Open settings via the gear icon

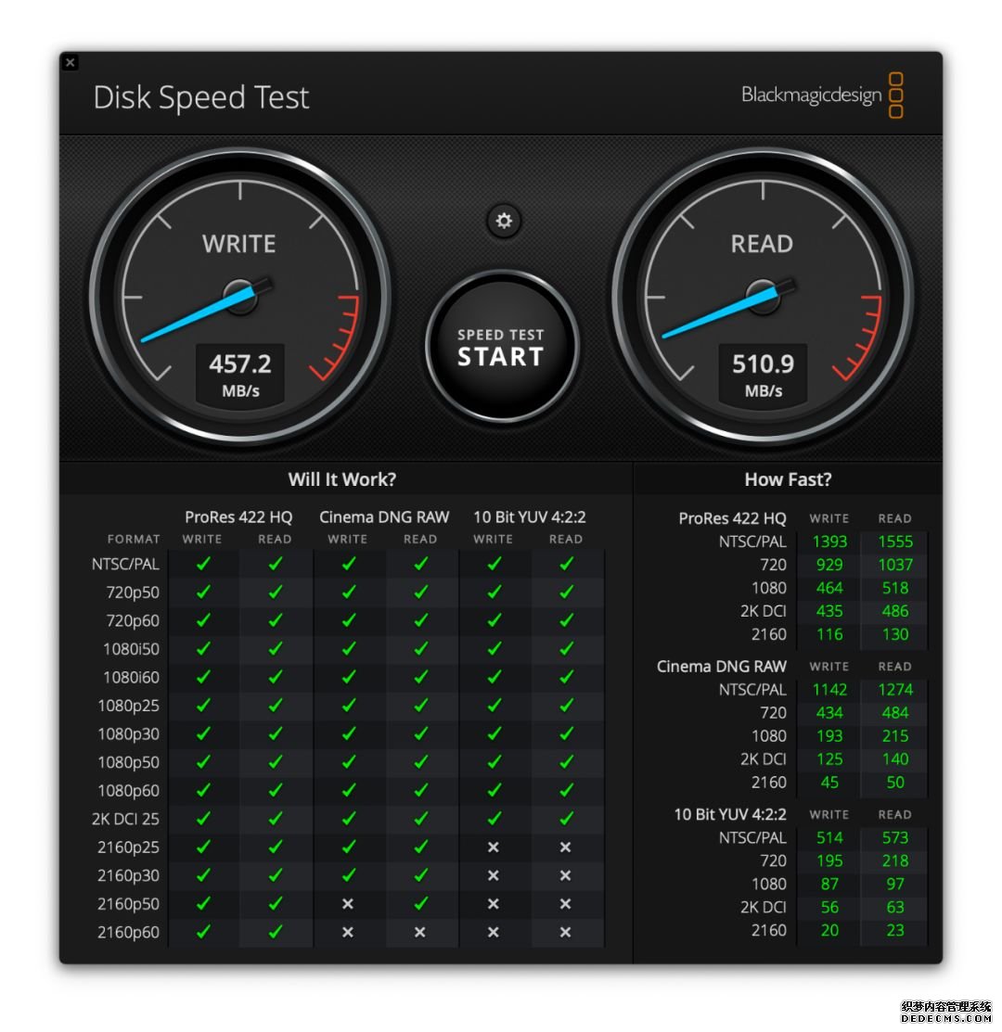[504, 221]
